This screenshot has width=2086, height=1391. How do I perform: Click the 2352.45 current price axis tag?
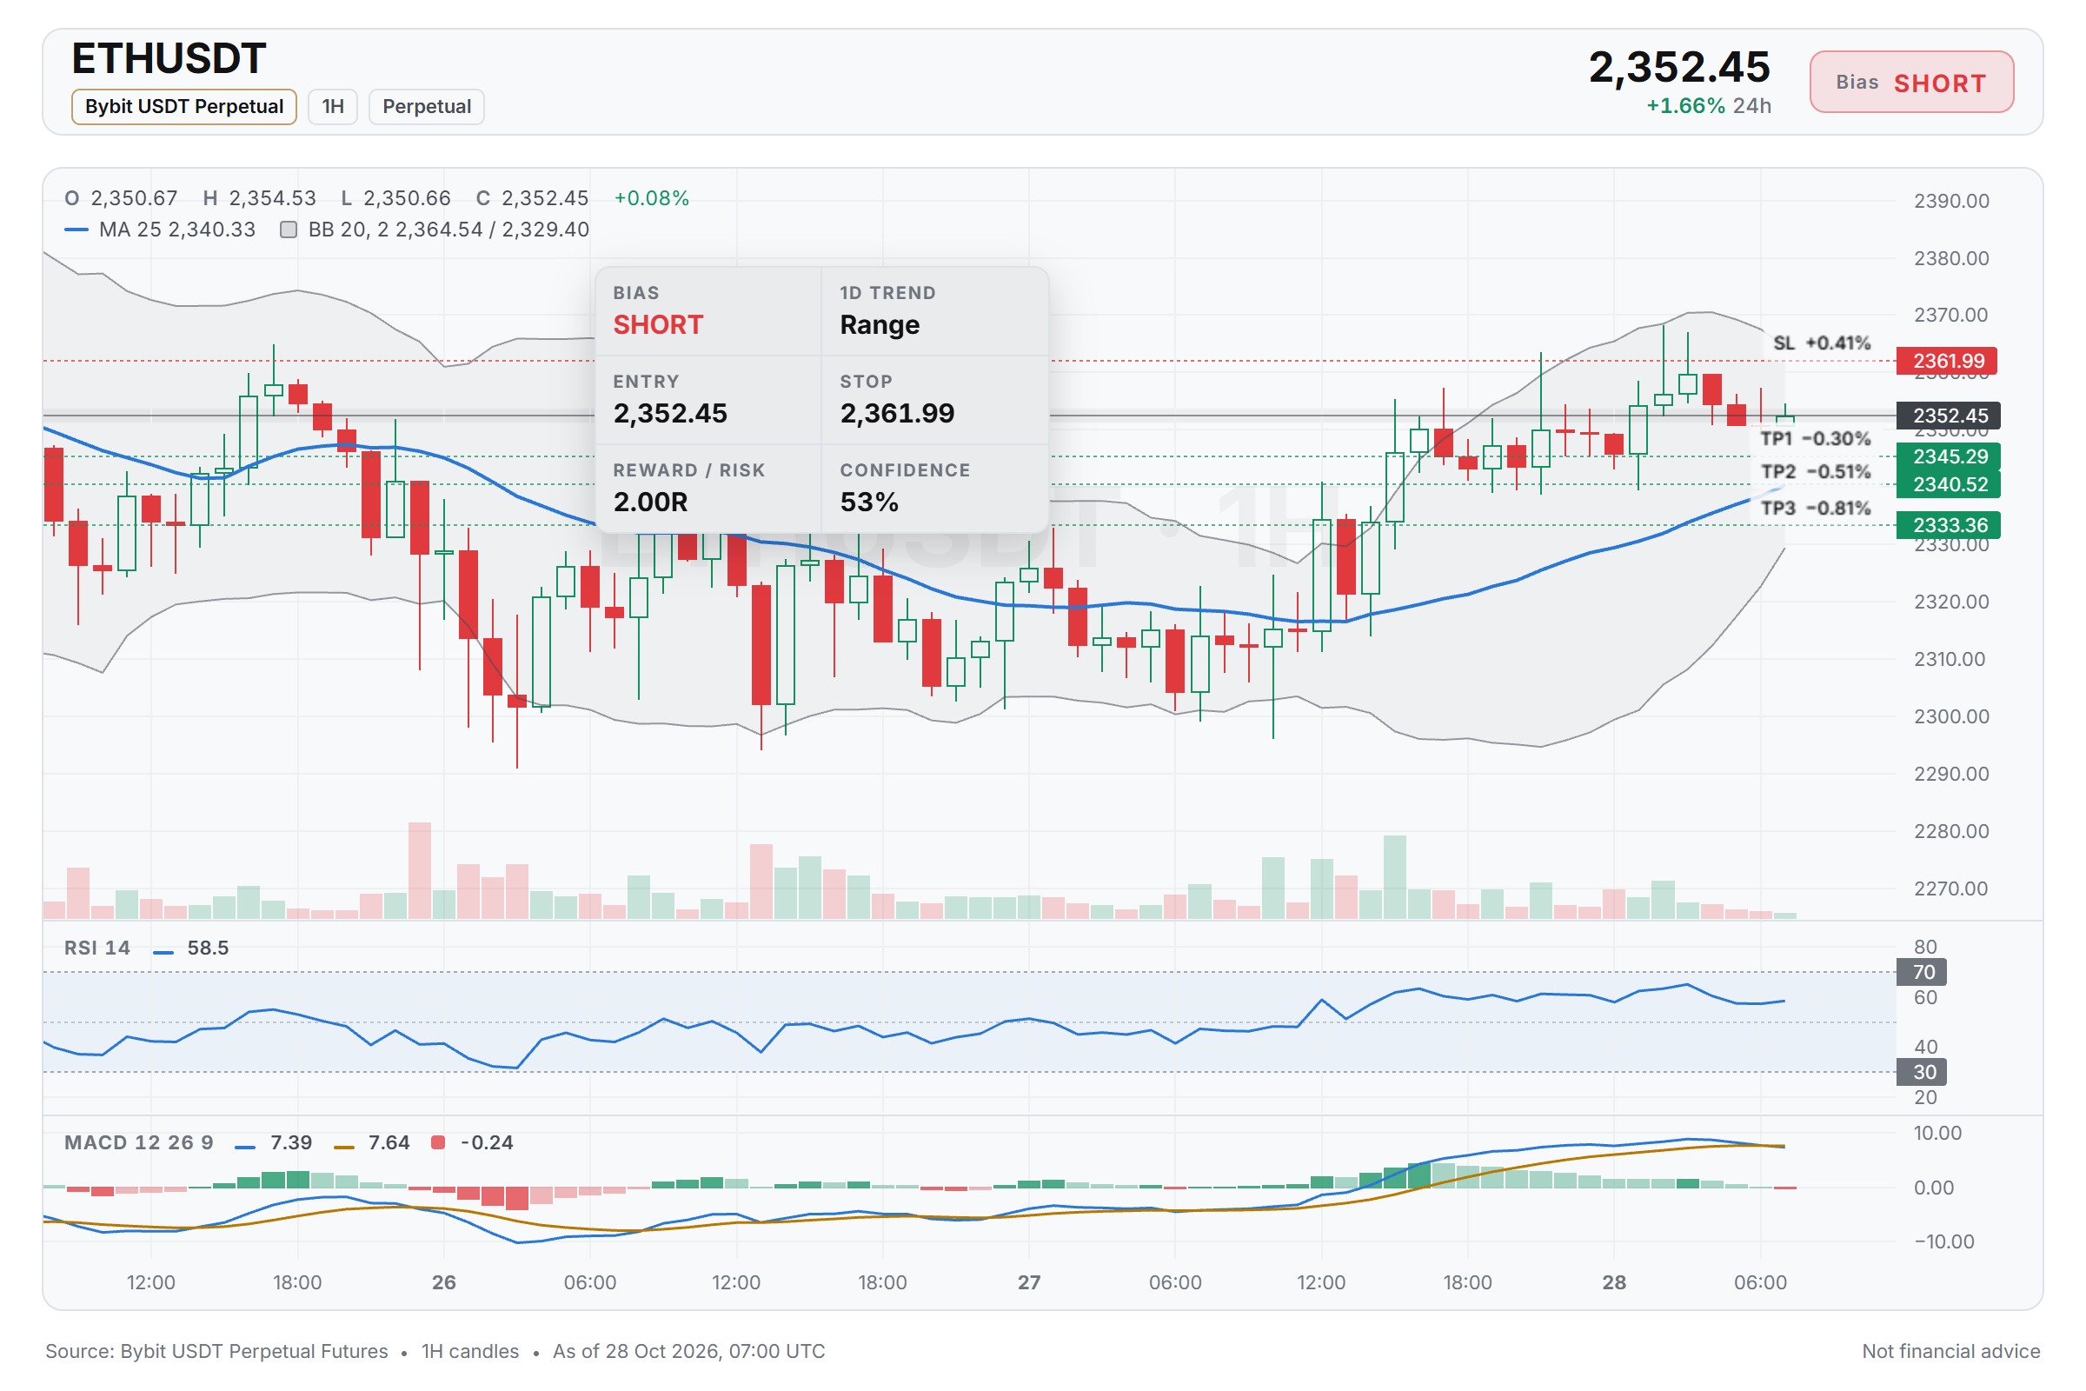click(x=1949, y=416)
